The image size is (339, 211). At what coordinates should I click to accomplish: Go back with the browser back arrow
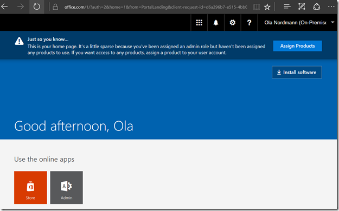click(4, 6)
